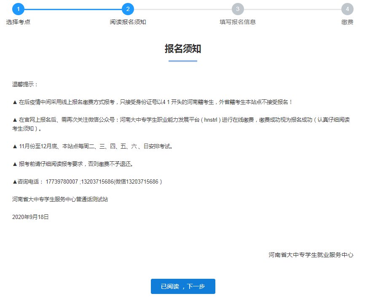Screen dimensions: 370x299
Task: Click the step 1 circle icon
Action: (x=18, y=9)
